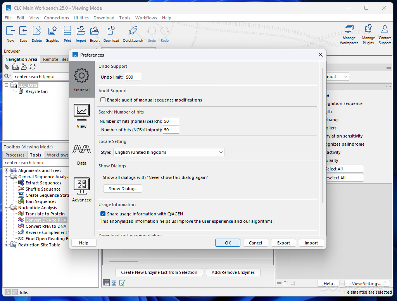Click the Show Dialogs button
Image resolution: width=397 pixels, height=301 pixels.
(123, 189)
